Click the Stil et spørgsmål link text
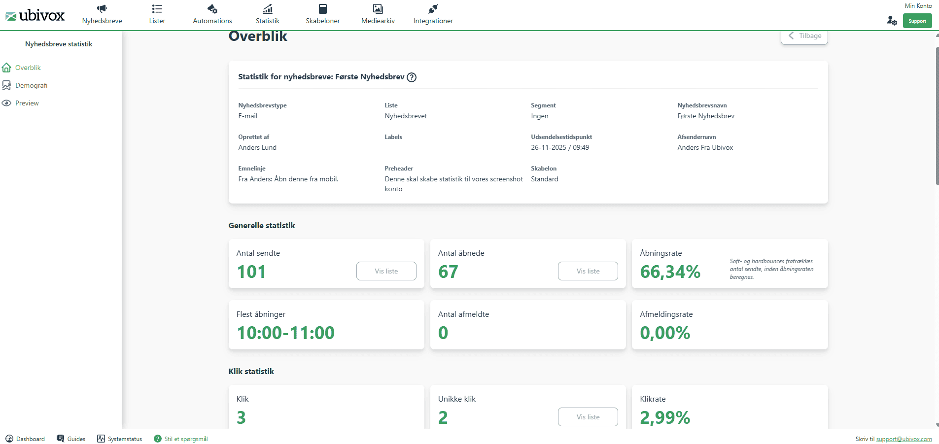 [x=186, y=439]
